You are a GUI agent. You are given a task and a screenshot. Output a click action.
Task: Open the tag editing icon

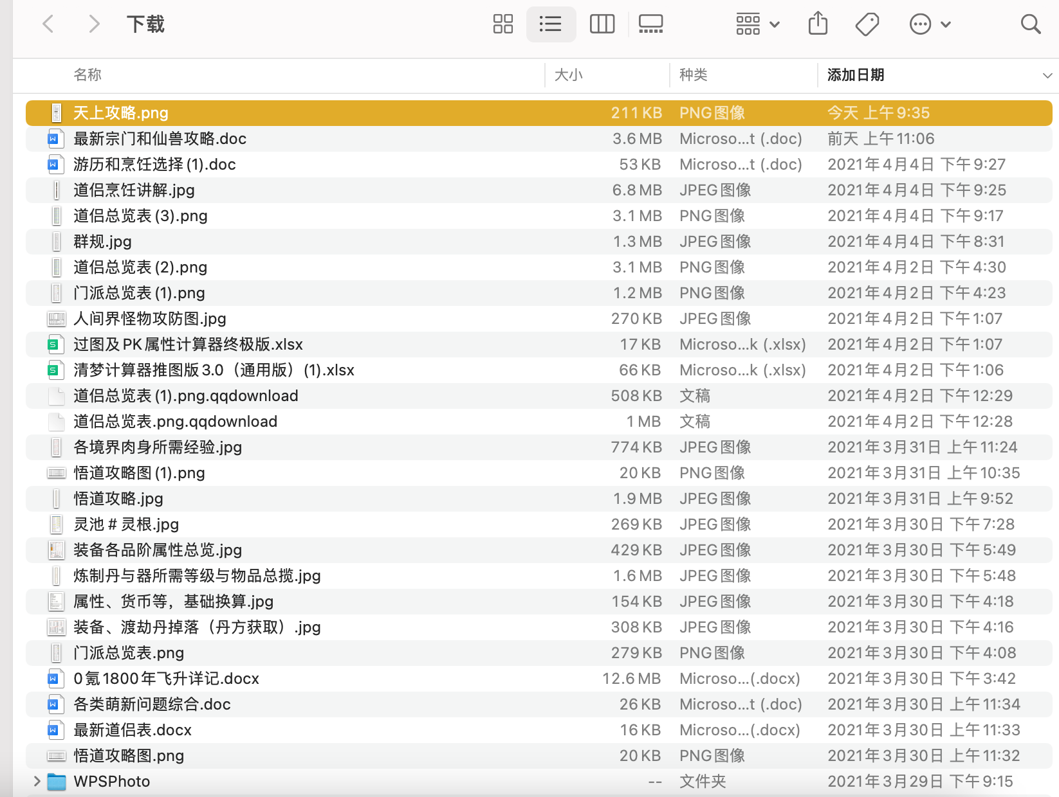click(x=867, y=24)
